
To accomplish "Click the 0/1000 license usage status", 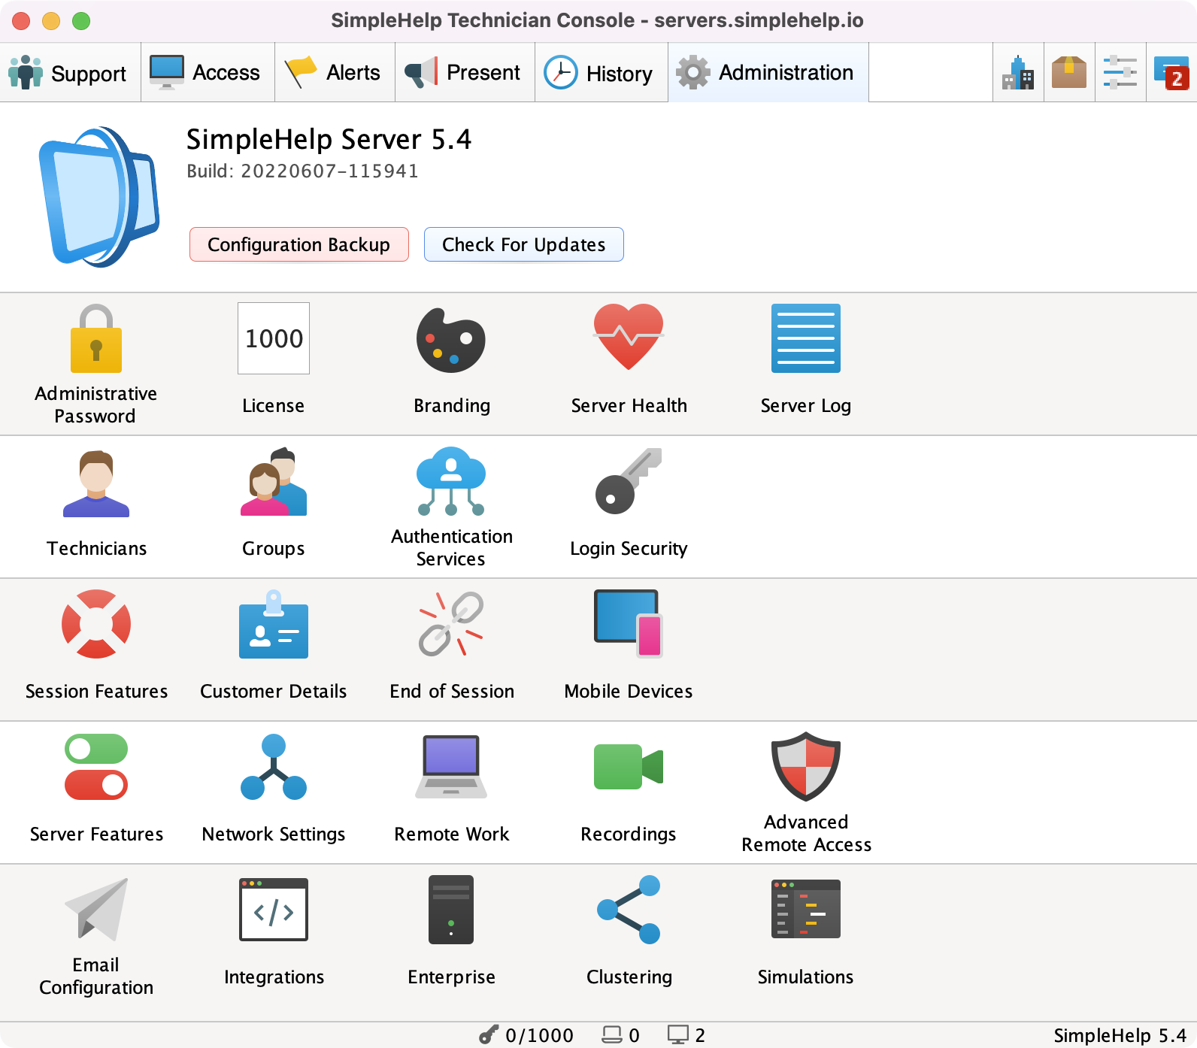I will click(x=526, y=1035).
